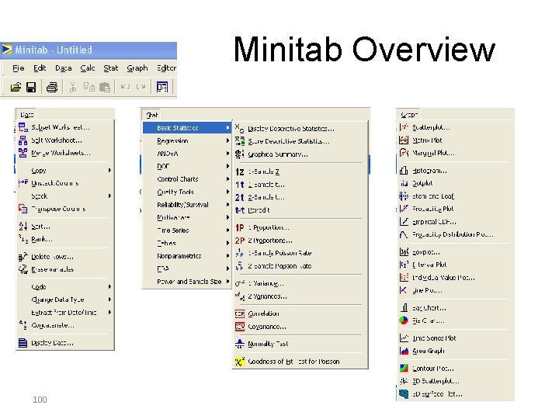The width and height of the screenshot is (559, 419).
Task: Select Rank entry in Data menu
Action: 65,239
